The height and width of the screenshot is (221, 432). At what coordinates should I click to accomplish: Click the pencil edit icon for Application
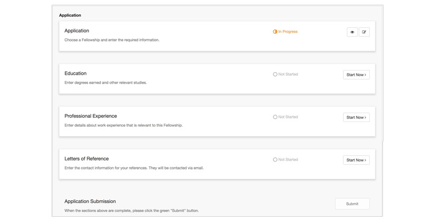[x=364, y=32]
